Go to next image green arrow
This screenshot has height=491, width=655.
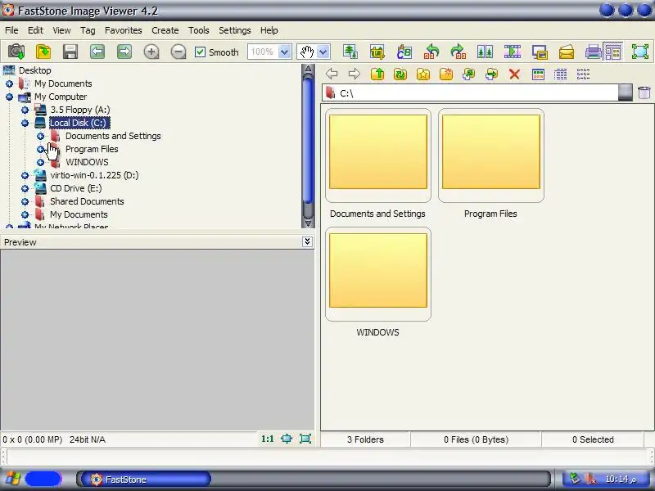click(x=124, y=52)
